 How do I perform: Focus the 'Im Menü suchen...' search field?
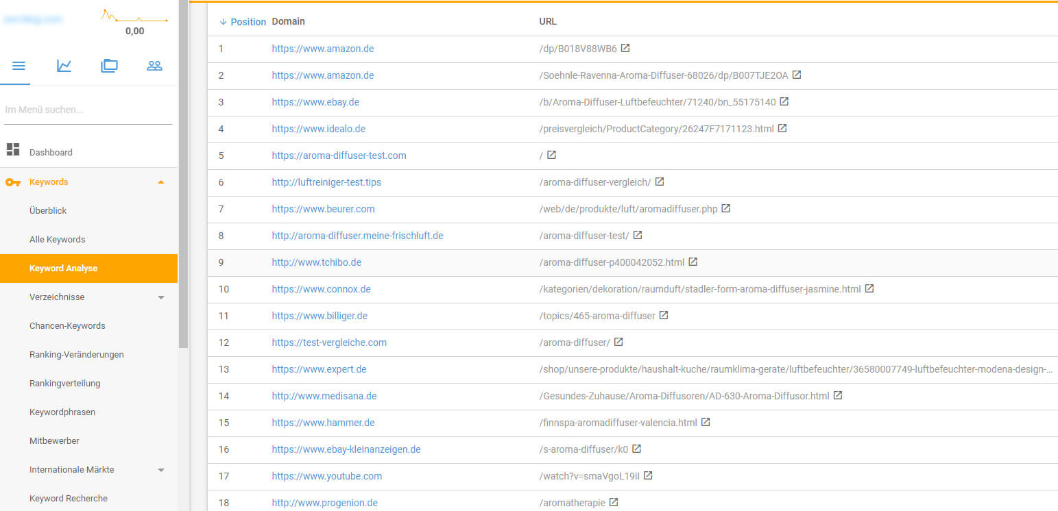click(x=88, y=110)
